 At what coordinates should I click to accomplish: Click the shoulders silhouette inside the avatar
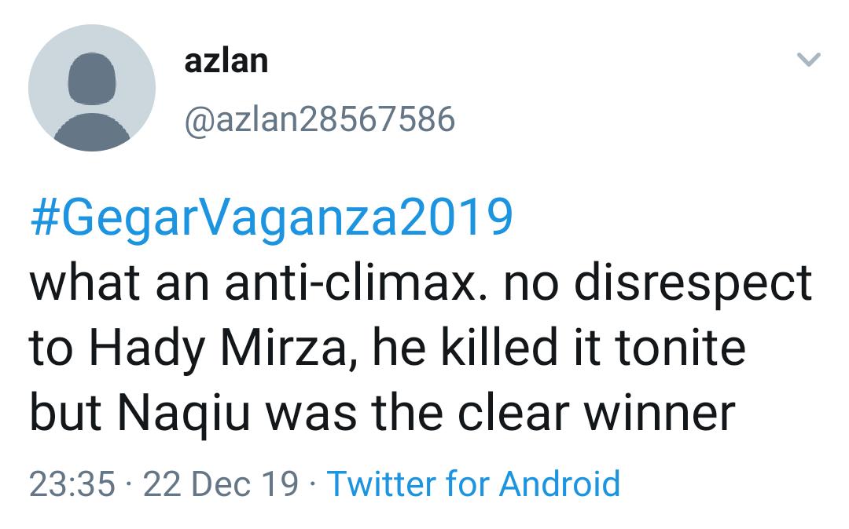pos(92,131)
